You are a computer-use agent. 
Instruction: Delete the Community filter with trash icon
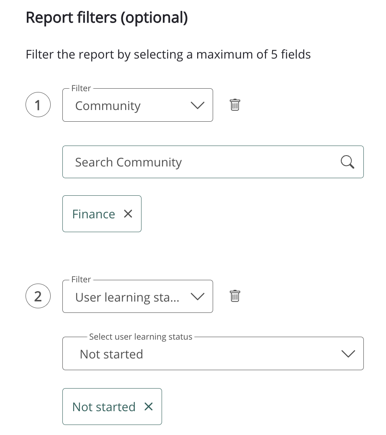click(x=235, y=105)
